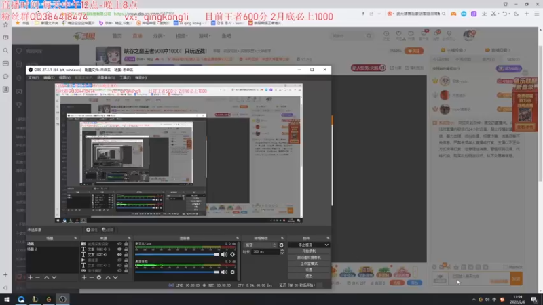543x305 pixels.
Task: Move scene down in Scenes panel
Action: pyautogui.click(x=54, y=277)
